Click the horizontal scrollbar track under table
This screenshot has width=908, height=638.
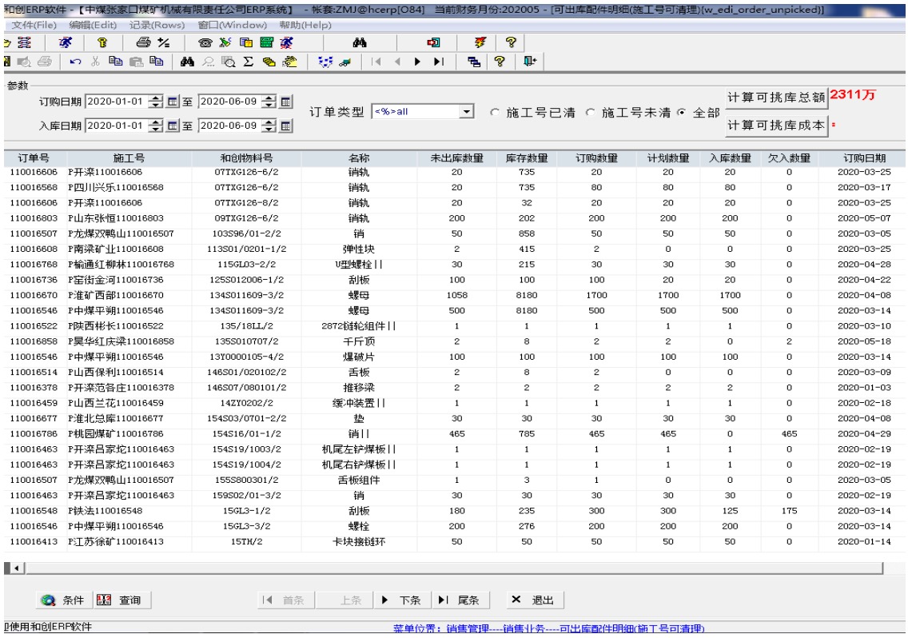click(x=453, y=568)
